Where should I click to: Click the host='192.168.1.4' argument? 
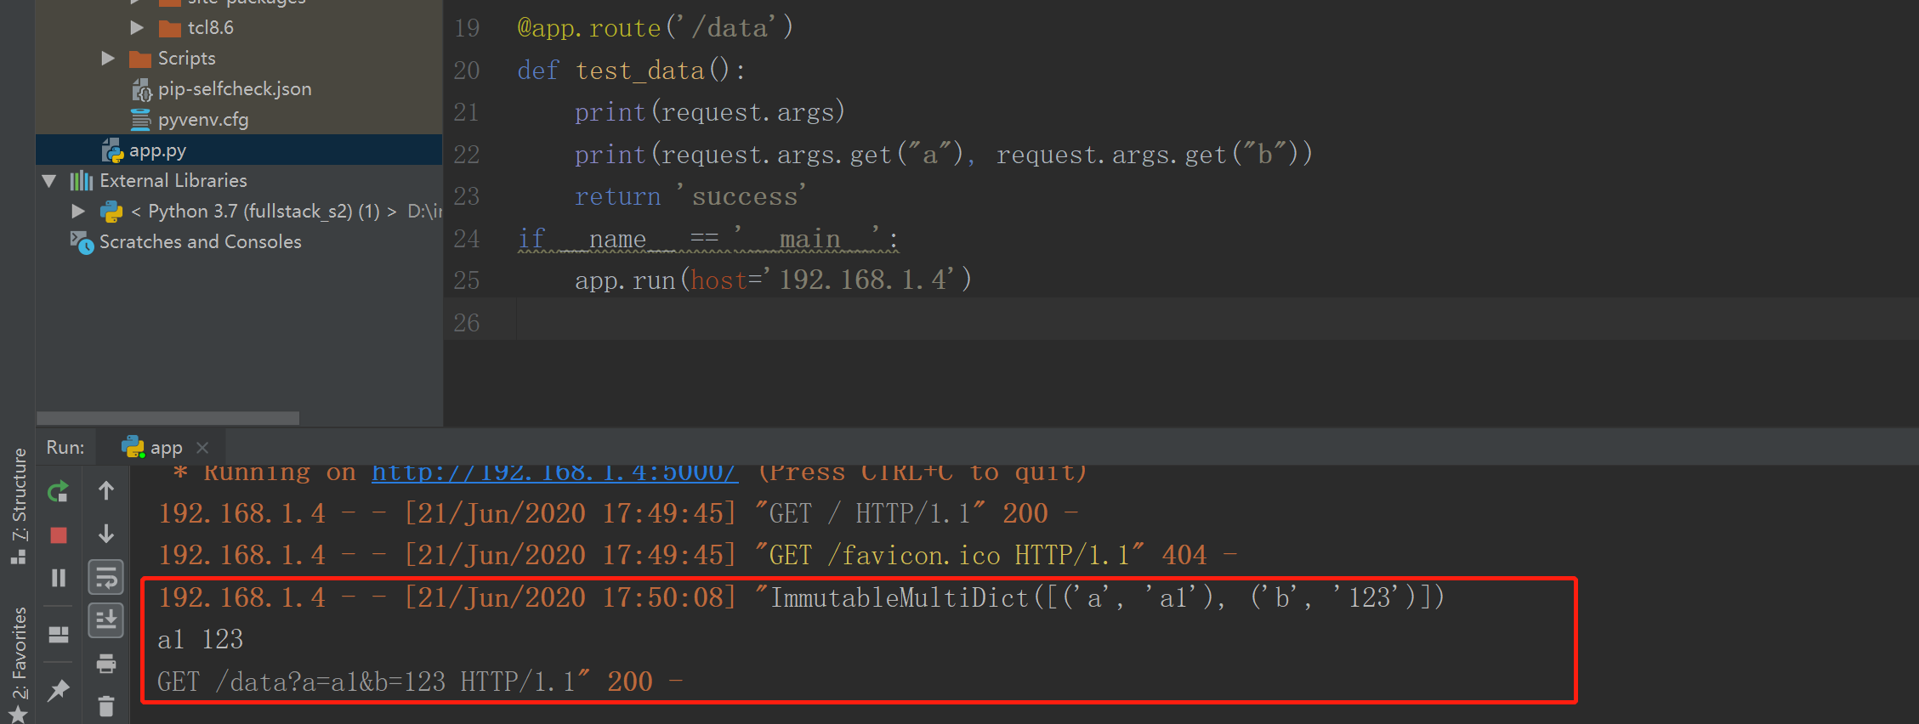(824, 280)
